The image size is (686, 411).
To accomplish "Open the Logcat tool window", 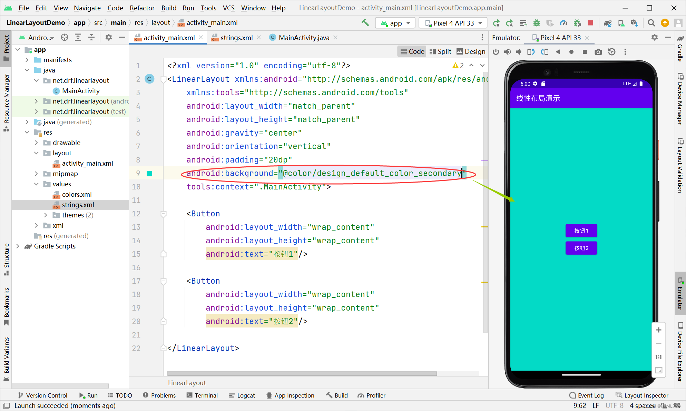I will 242,395.
